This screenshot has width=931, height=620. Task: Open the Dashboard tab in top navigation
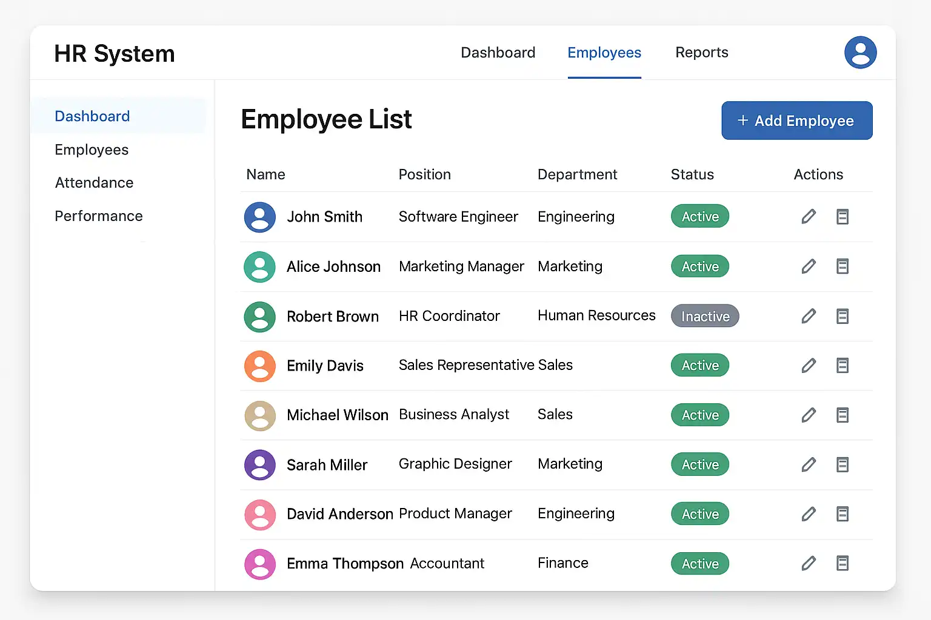(x=498, y=53)
